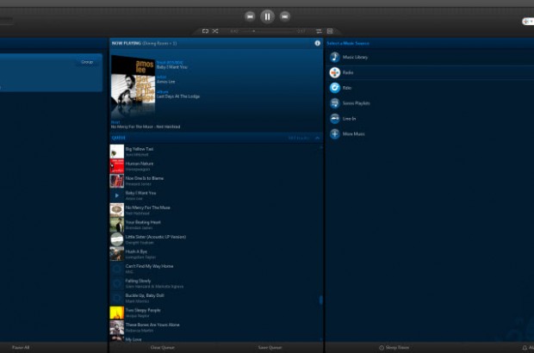Pause the currently playing track
534x353 pixels.
267,15
